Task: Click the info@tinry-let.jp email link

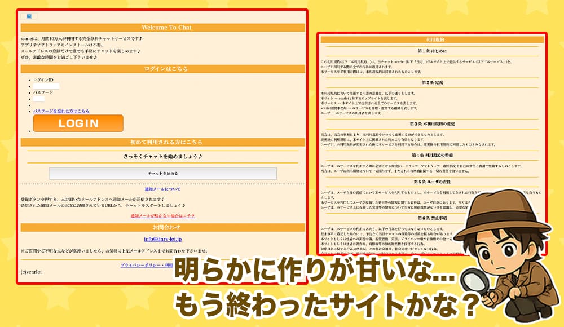Action: pos(162,239)
